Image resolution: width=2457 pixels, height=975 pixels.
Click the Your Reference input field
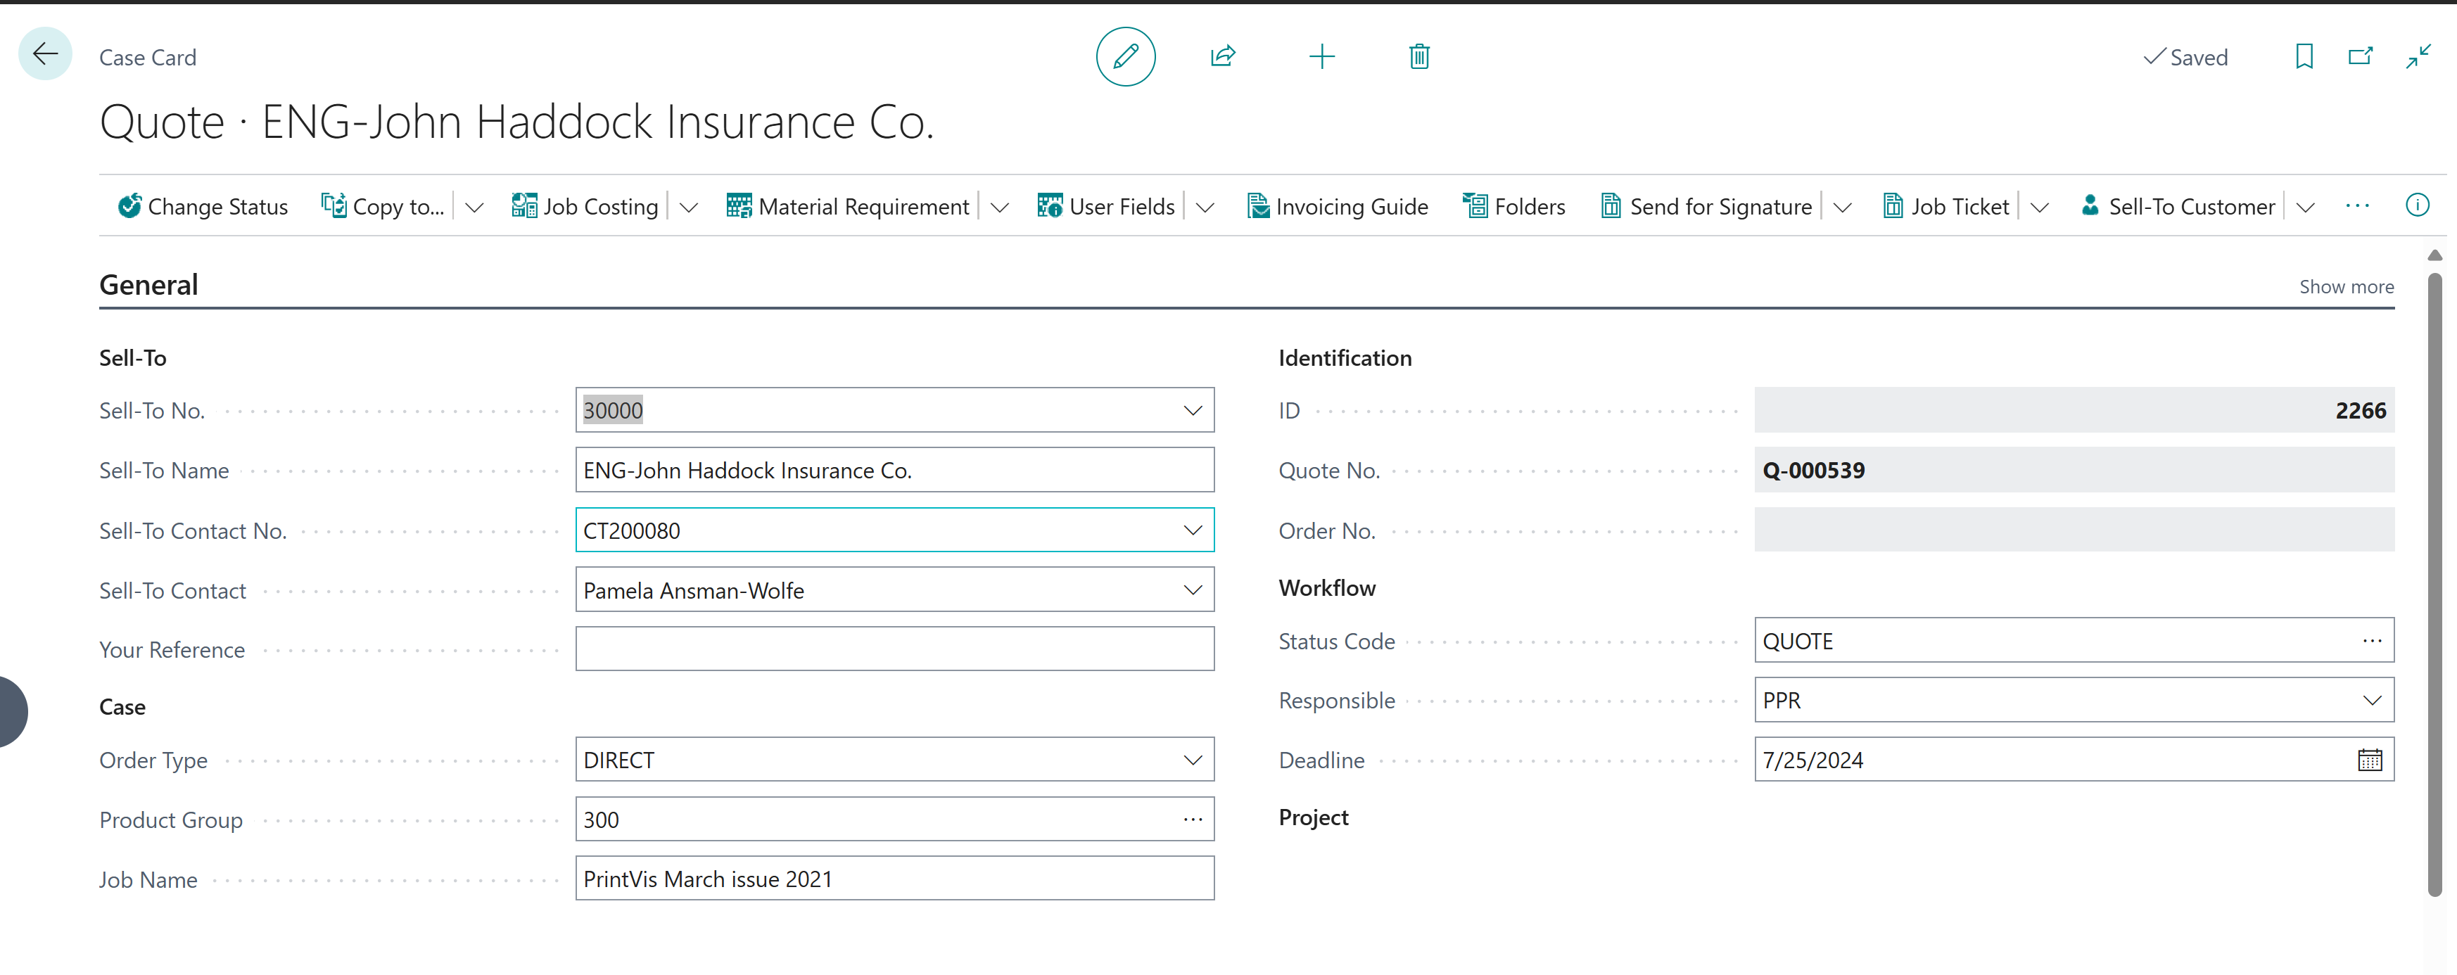(x=895, y=649)
